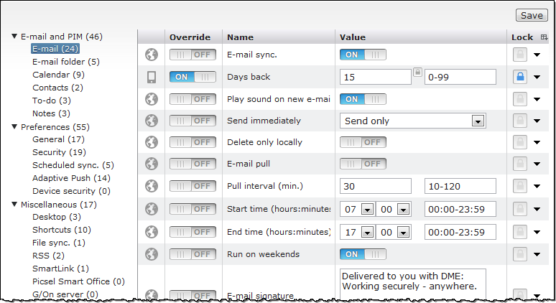Collapse the E-mail and PIM tree section
The width and height of the screenshot is (556, 303).
(x=14, y=36)
